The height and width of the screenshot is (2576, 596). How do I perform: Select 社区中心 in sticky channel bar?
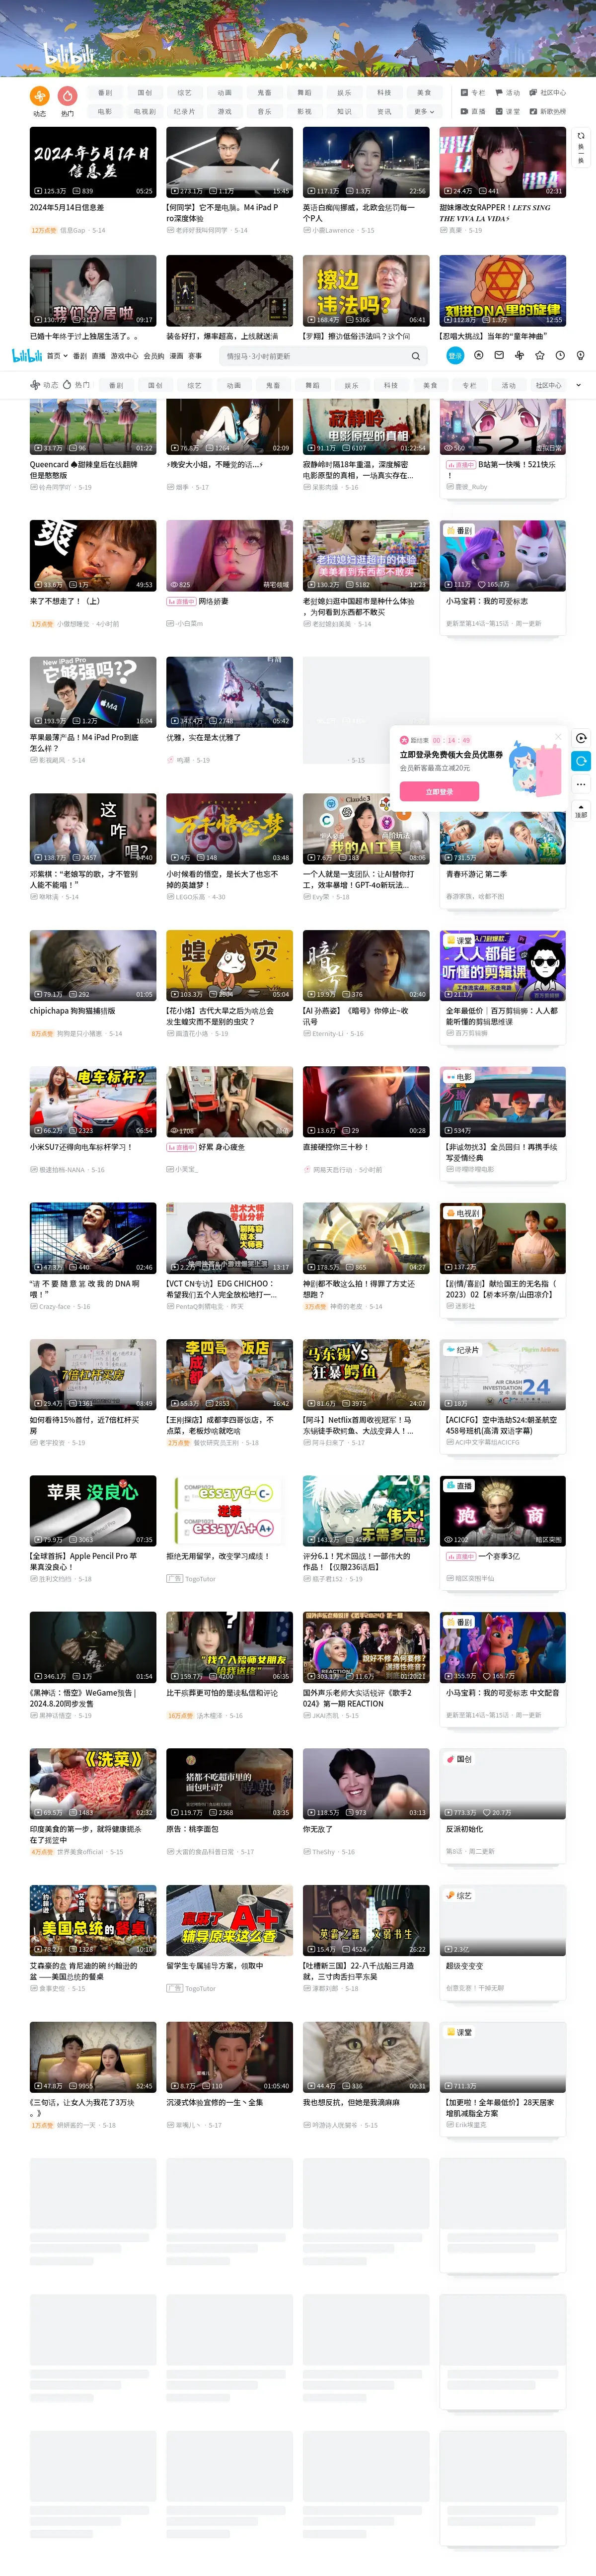pos(548,385)
